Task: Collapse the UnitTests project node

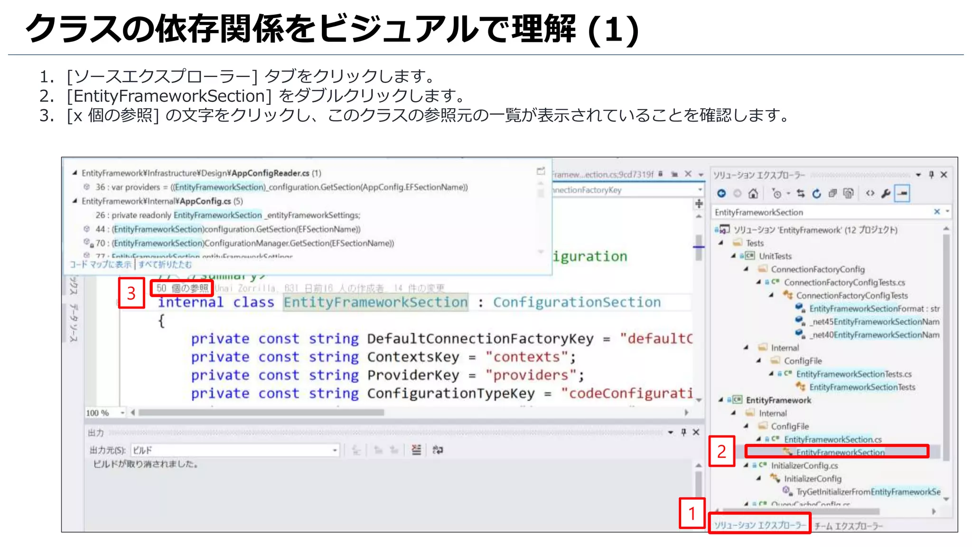Action: pos(733,256)
